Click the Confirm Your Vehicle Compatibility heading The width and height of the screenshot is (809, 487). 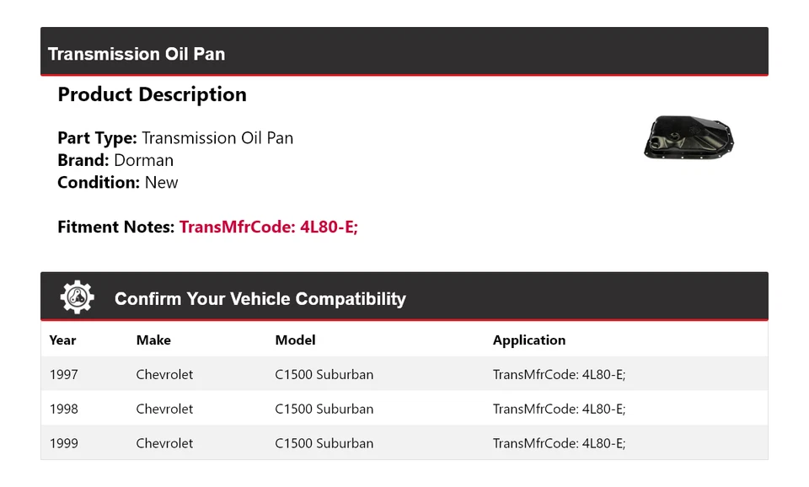(x=260, y=299)
